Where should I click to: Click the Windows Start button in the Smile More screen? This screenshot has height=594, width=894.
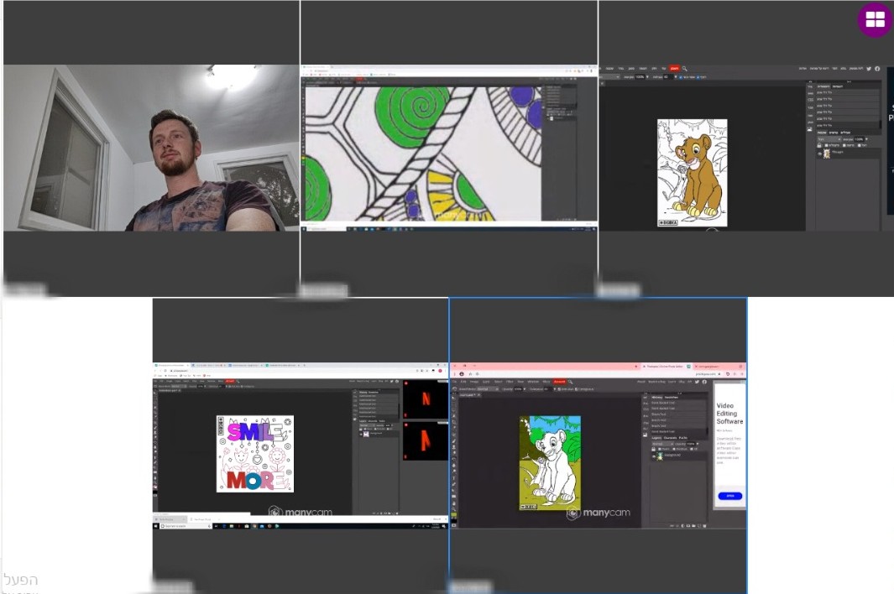(157, 526)
